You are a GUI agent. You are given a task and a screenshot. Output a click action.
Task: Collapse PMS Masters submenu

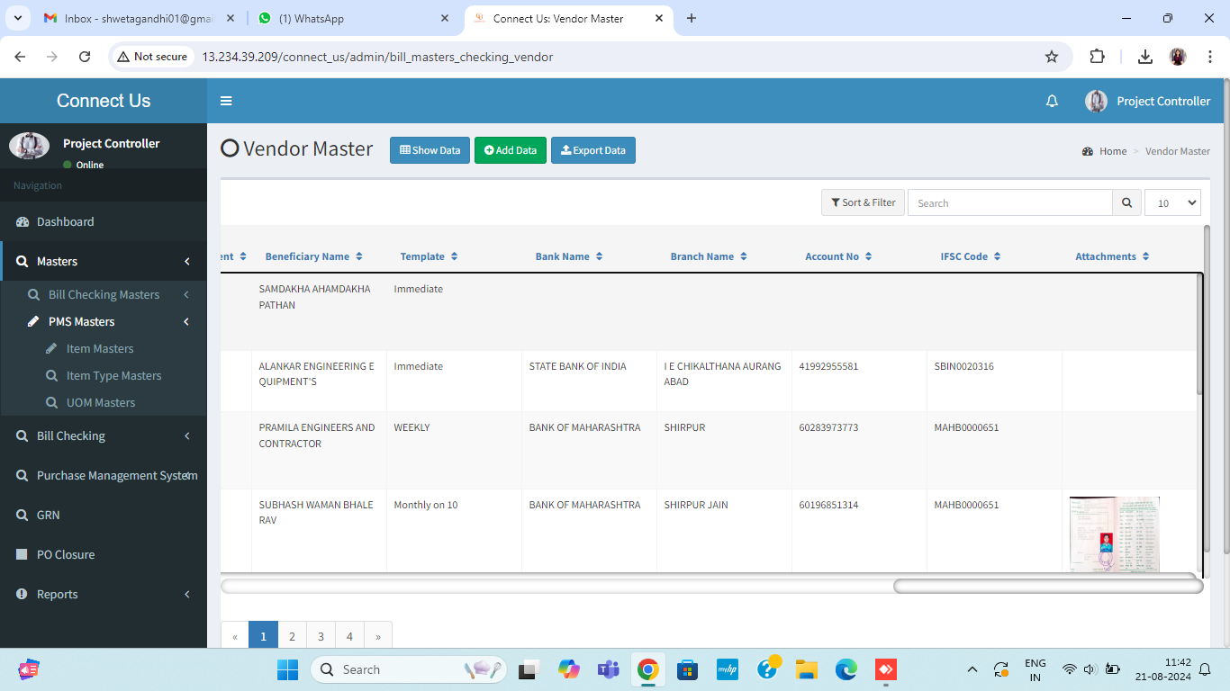pyautogui.click(x=186, y=321)
